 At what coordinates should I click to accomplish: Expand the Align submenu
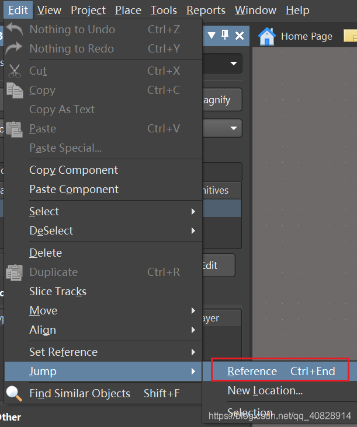[103, 330]
